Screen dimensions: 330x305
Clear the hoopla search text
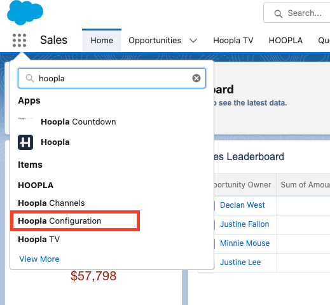coord(196,78)
